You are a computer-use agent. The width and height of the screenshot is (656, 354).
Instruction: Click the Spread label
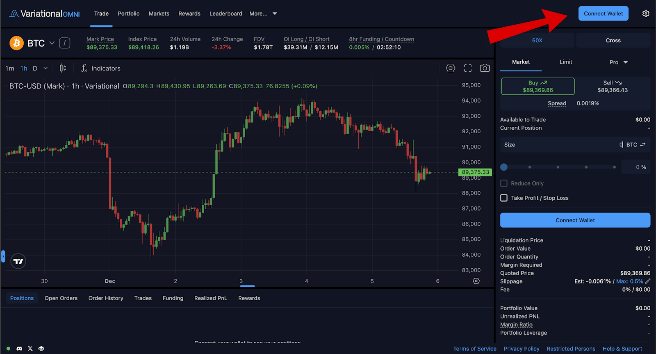point(557,103)
